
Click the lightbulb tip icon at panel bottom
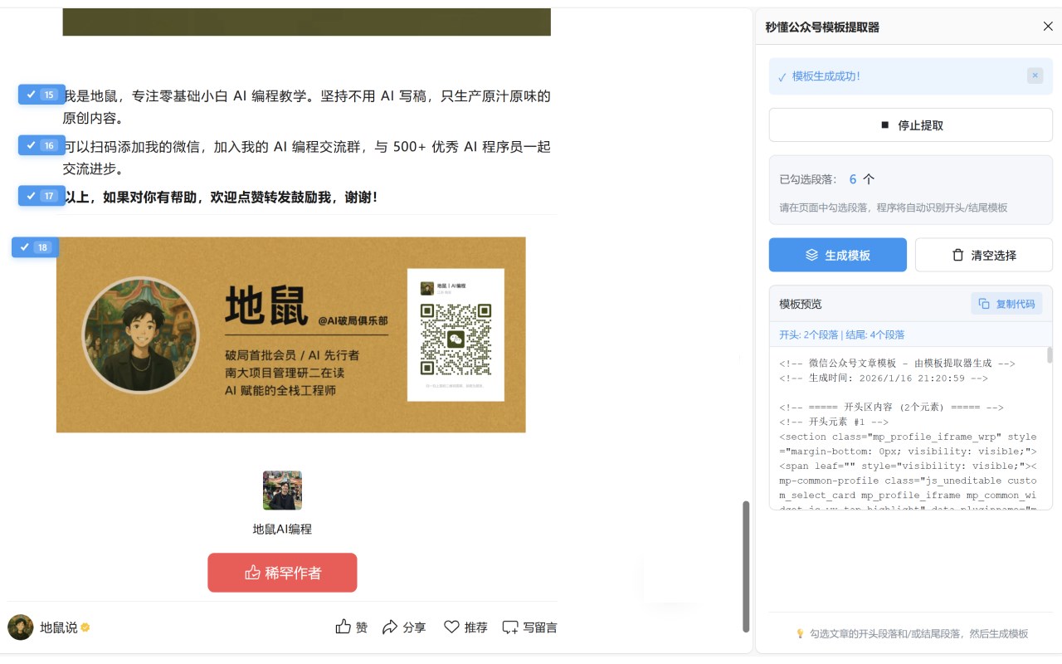tap(800, 633)
